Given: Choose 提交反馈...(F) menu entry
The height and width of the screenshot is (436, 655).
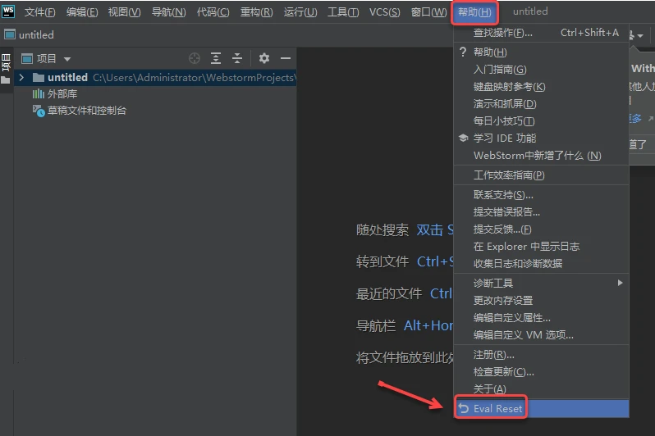Looking at the screenshot, I should pyautogui.click(x=542, y=229).
